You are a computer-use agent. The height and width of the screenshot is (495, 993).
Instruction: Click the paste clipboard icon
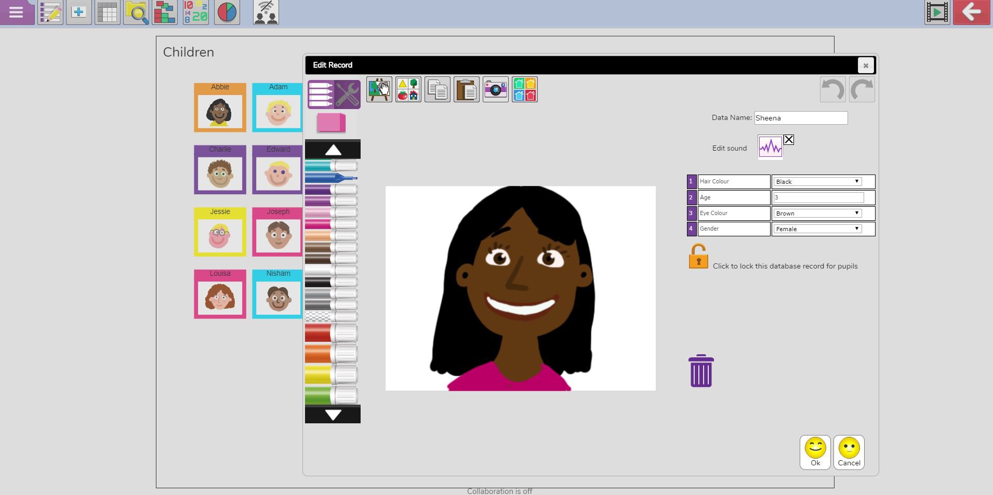point(466,90)
